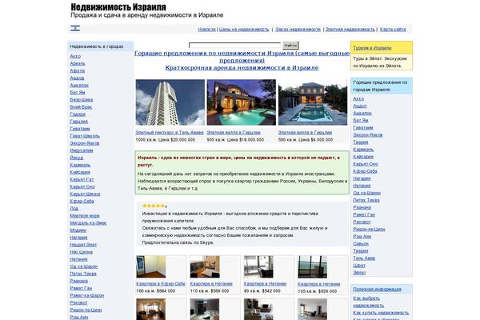Click the Tel Aviv penthouse tower photo
480x320 pixels.
point(170,102)
